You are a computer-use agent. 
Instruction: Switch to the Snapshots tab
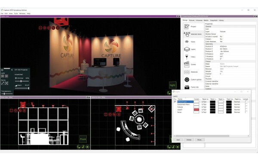(214, 20)
